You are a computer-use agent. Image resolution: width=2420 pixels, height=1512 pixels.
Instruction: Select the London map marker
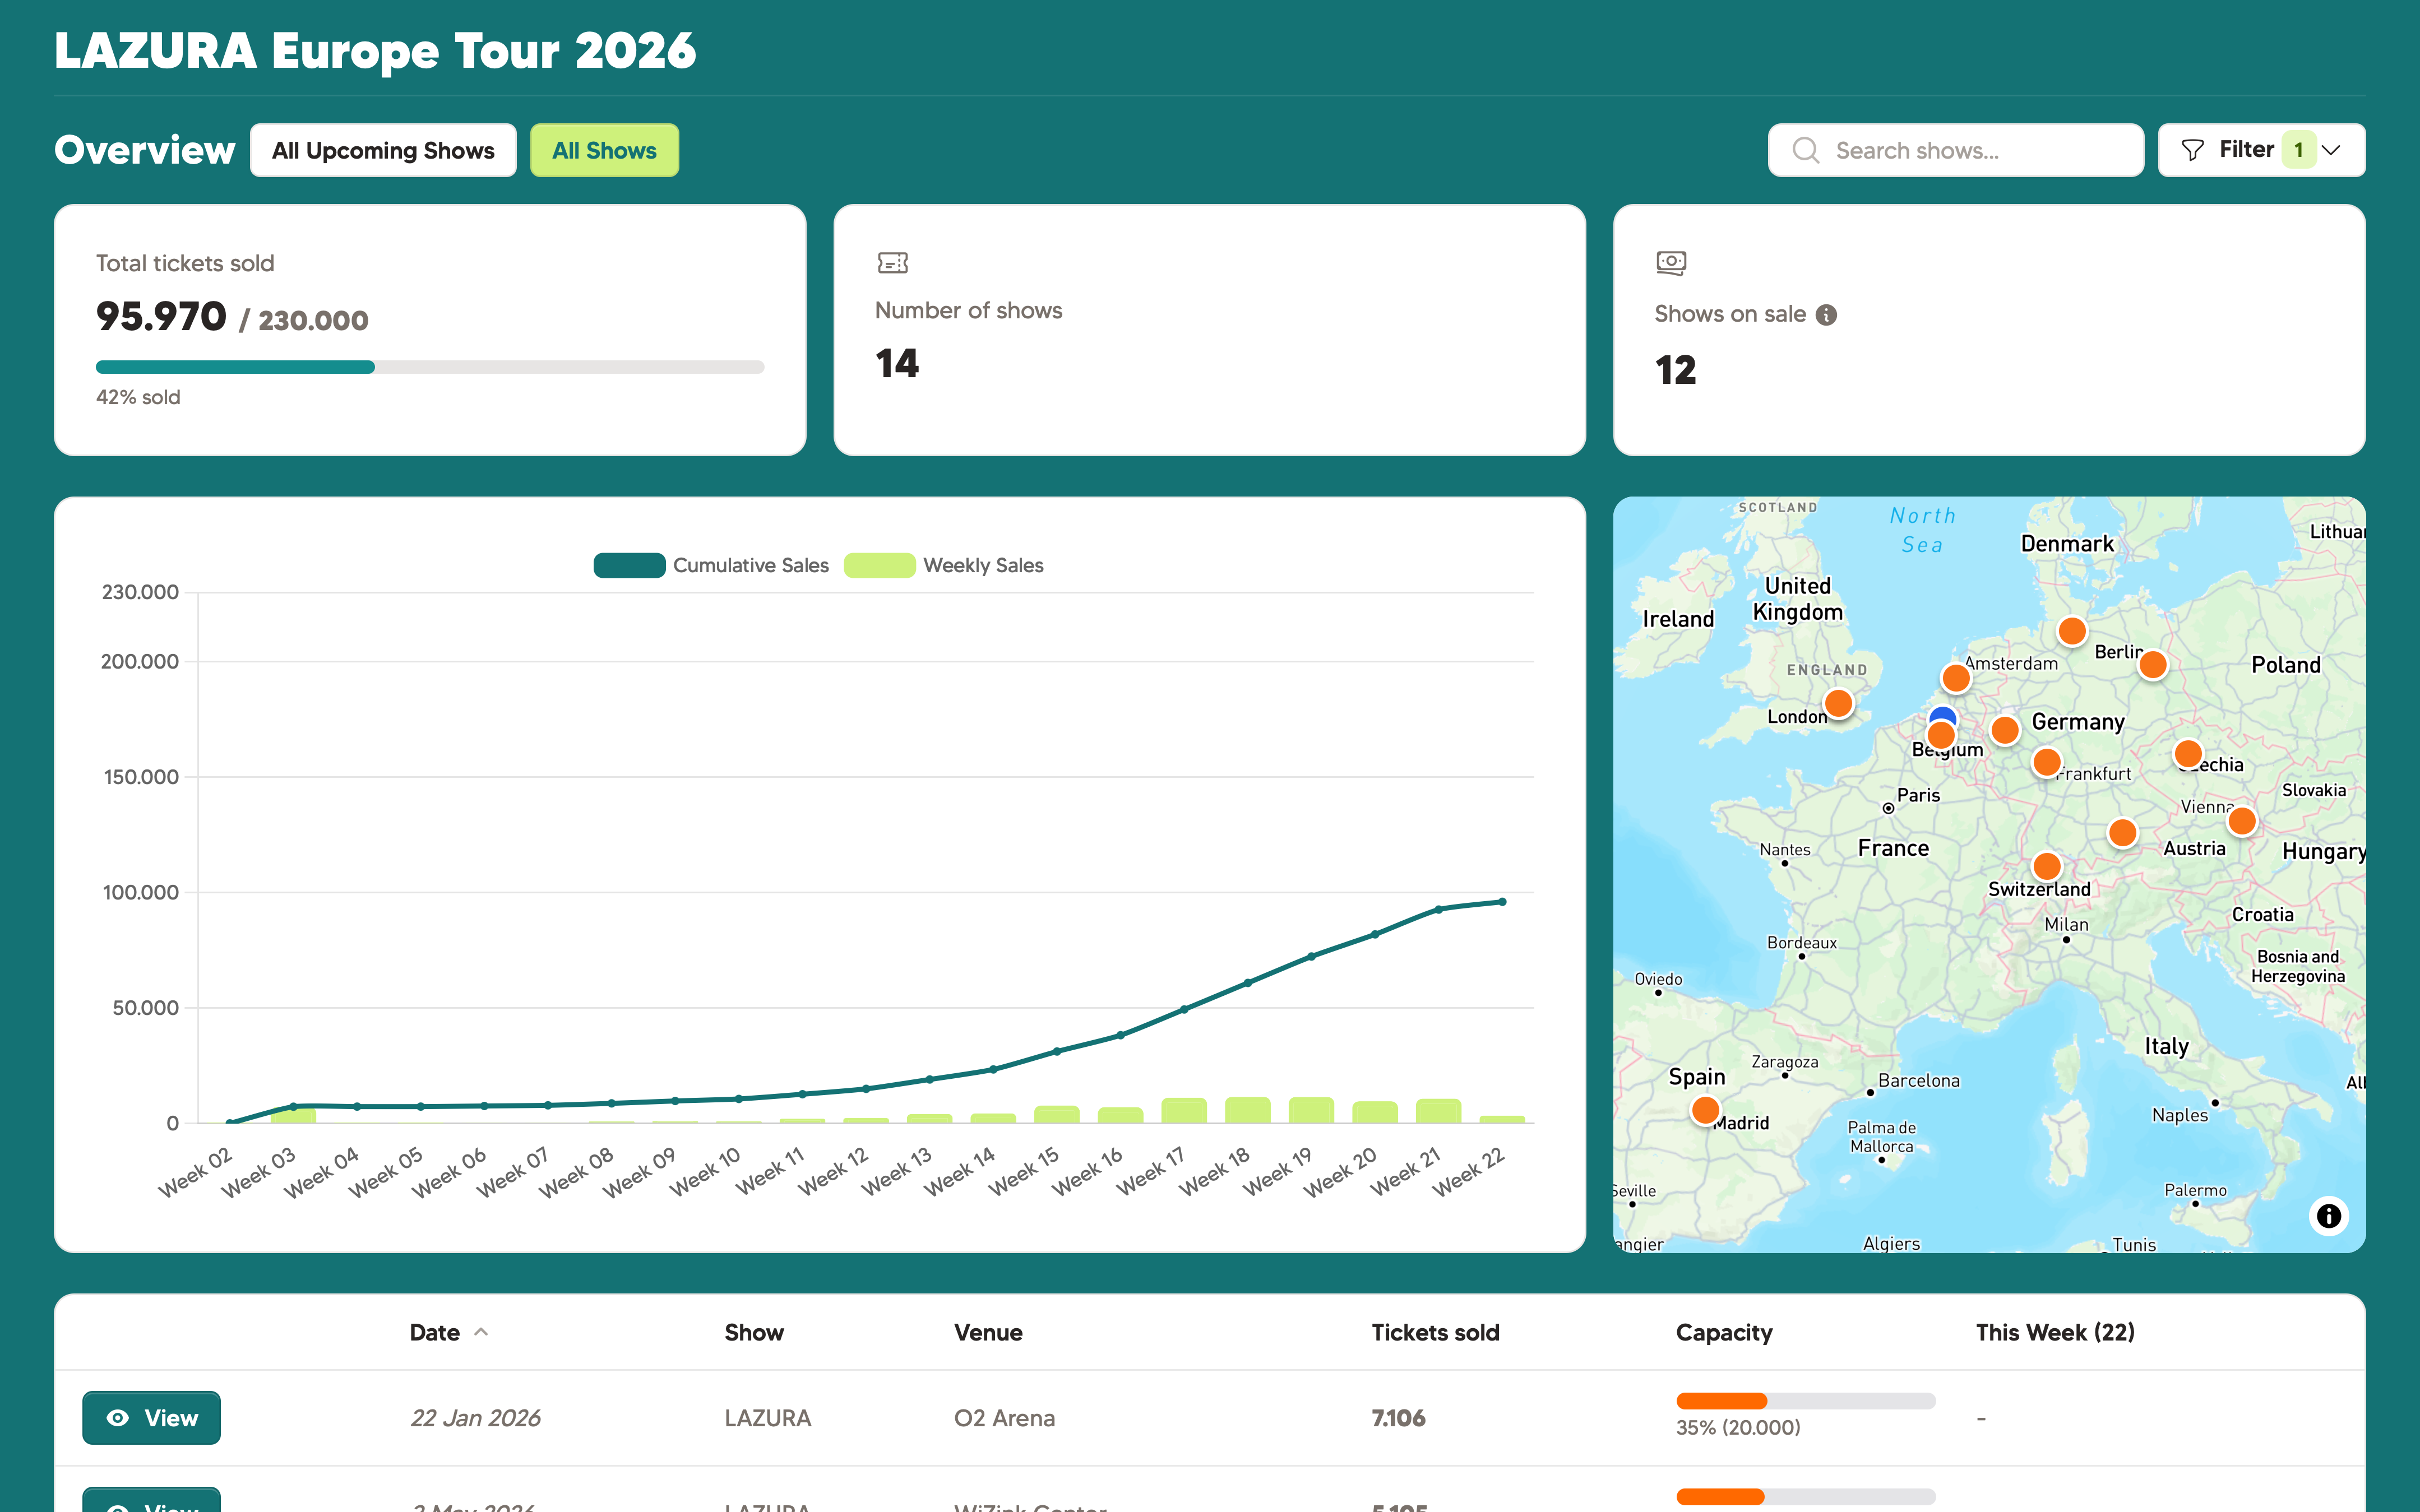[x=1838, y=704]
